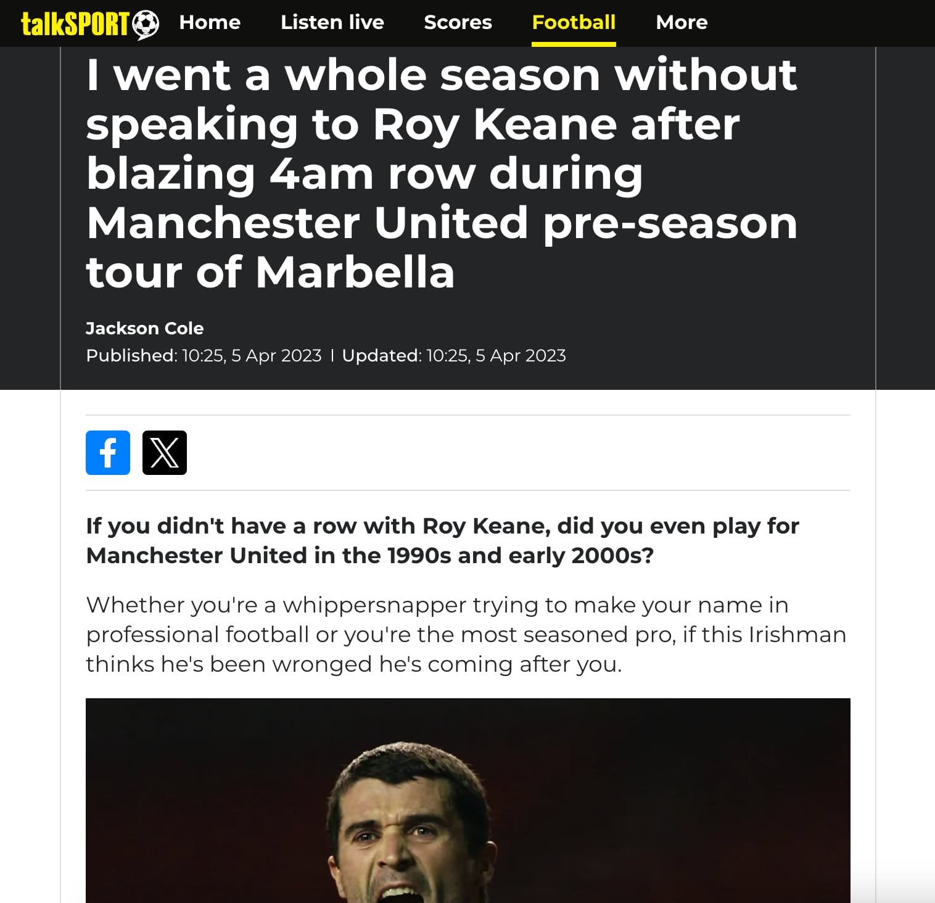This screenshot has height=903, width=935.
Task: Share the article on Facebook
Action: [108, 453]
